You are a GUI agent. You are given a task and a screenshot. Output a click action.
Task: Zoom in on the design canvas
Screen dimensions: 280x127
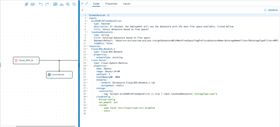click(x=68, y=4)
